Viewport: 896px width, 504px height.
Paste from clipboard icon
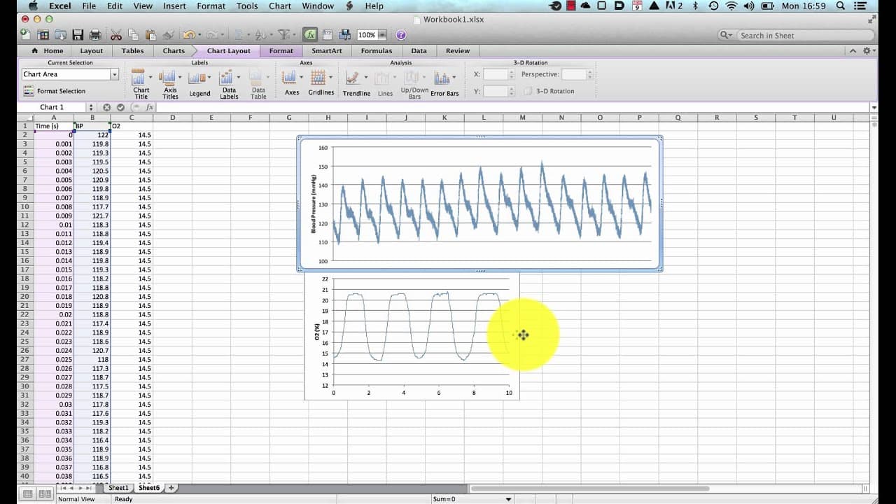(x=151, y=34)
